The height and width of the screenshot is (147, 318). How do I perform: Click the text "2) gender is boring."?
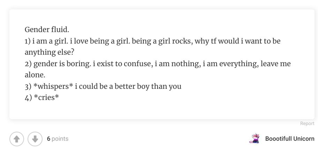[x=58, y=64]
